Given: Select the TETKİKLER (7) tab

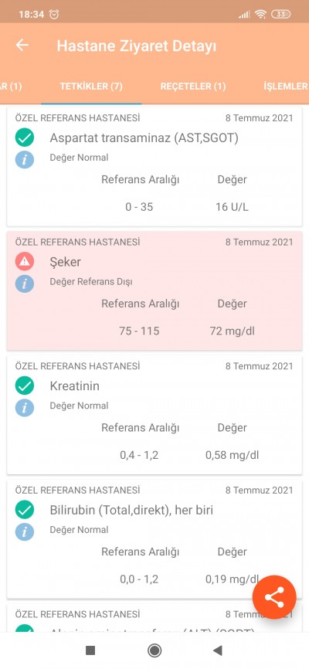Looking at the screenshot, I should tap(91, 87).
